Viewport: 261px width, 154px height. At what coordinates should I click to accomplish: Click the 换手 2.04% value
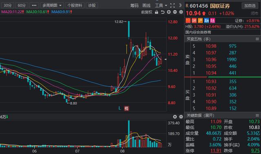pyautogui.click(x=253, y=139)
